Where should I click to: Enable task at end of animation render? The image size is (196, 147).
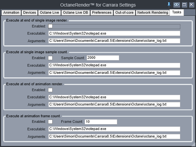50,90
